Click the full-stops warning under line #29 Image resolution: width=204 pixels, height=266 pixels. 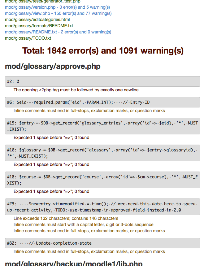point(89,231)
